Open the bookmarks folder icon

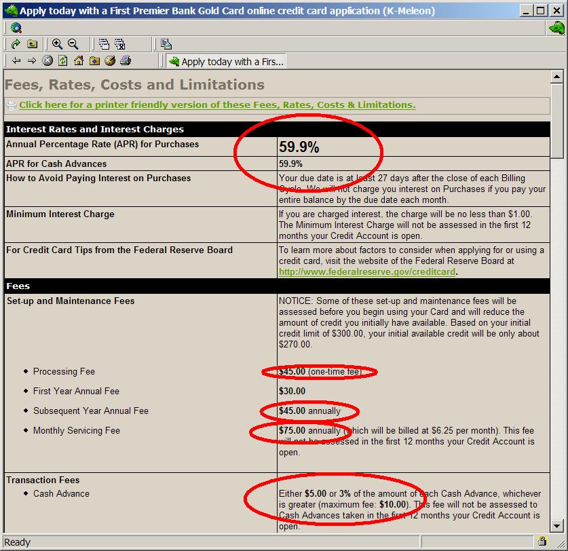pyautogui.click(x=94, y=60)
